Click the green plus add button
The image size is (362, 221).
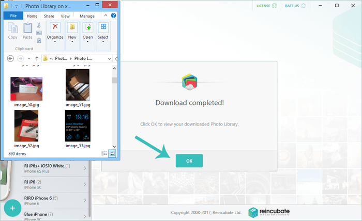pyautogui.click(x=13, y=208)
